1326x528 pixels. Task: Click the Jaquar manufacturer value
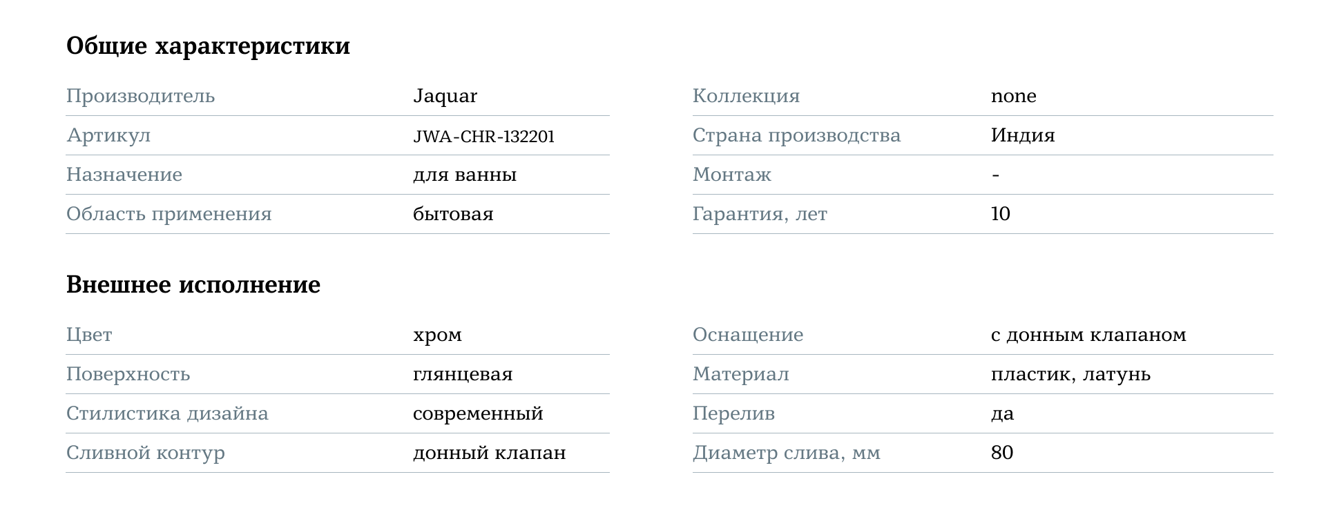(445, 96)
